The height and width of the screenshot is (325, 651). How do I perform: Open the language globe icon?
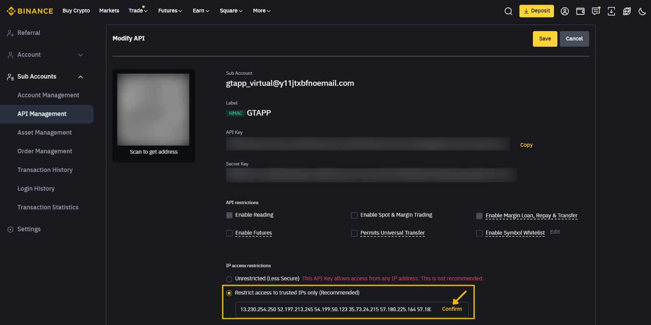pos(627,11)
